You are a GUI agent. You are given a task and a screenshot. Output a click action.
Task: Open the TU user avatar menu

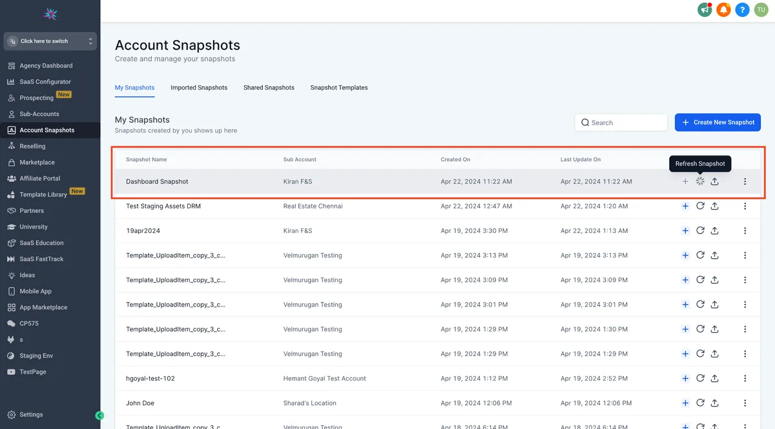(x=761, y=10)
